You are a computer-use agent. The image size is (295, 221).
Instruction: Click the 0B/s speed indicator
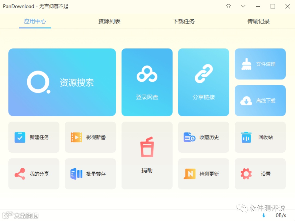(281, 215)
